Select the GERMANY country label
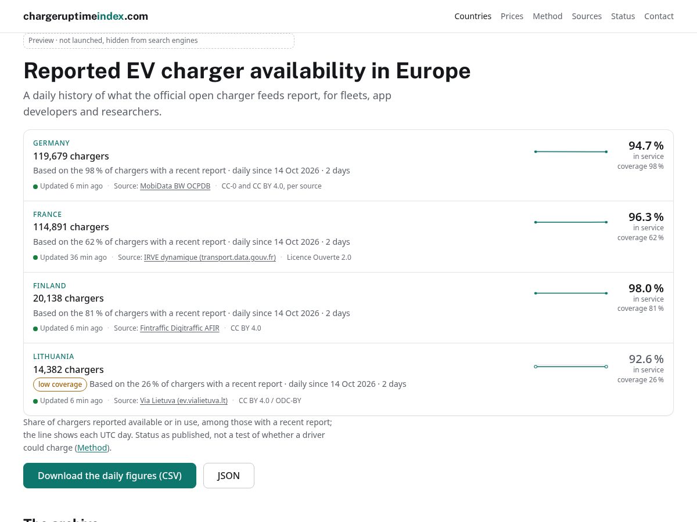697x522 pixels. pos(51,143)
